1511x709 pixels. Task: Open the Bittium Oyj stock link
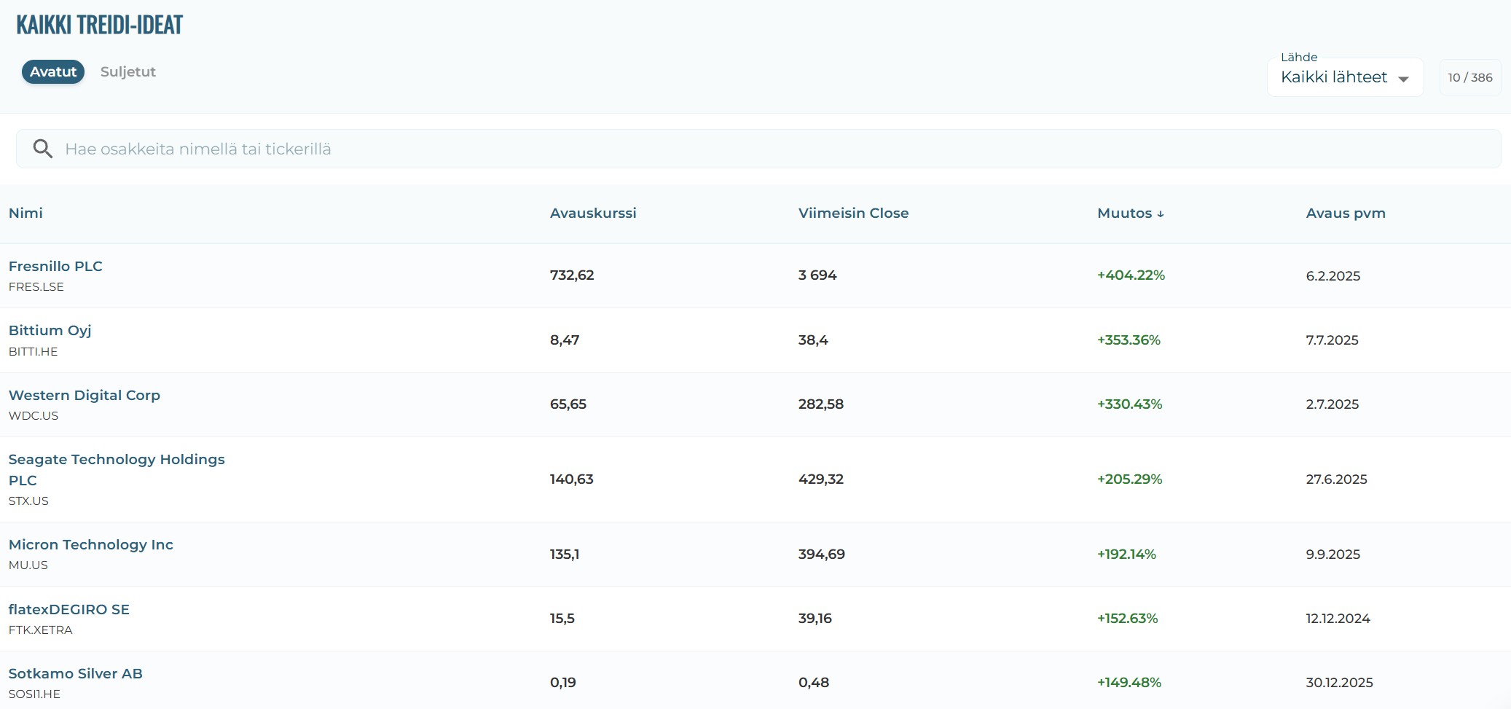[x=50, y=330]
